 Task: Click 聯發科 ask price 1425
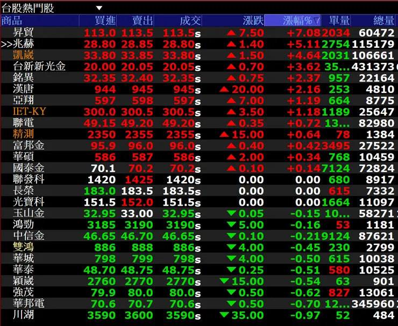[x=139, y=180]
